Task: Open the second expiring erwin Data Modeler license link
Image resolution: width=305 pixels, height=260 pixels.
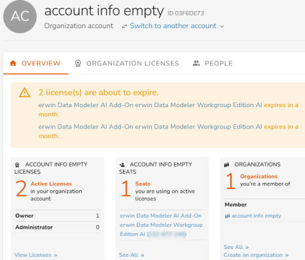Action: point(150,127)
